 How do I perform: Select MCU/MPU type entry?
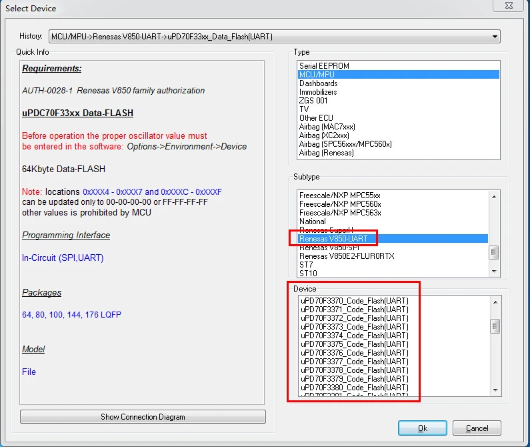[x=399, y=75]
